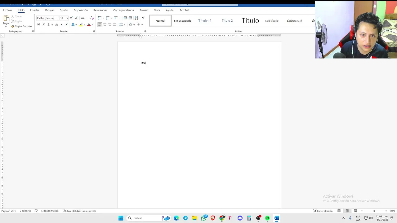Open the borders dropdown arrow

click(x=142, y=24)
